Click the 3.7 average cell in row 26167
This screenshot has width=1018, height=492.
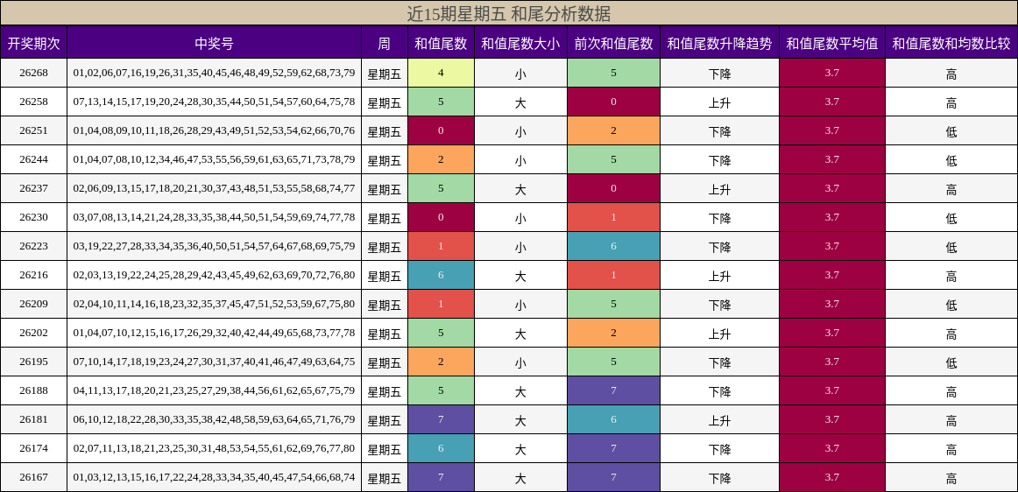[832, 477]
